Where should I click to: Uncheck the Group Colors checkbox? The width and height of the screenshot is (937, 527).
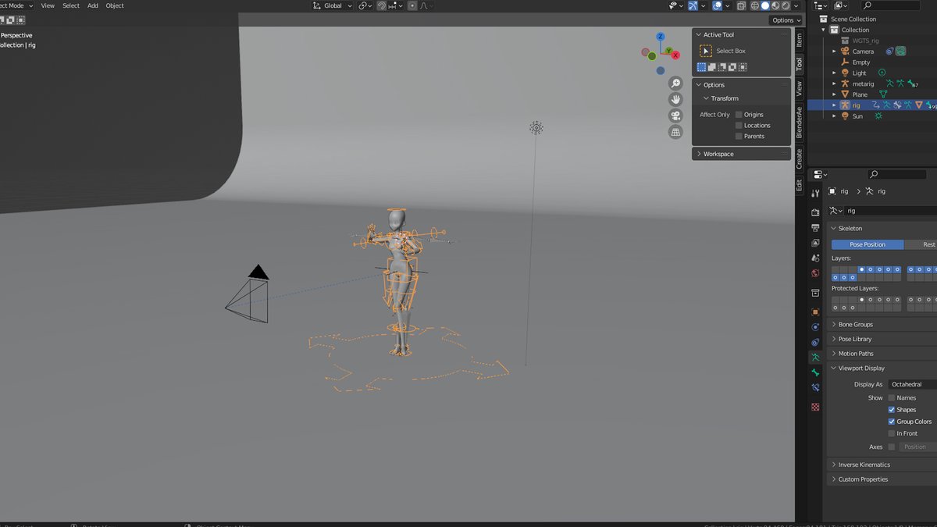pos(892,422)
